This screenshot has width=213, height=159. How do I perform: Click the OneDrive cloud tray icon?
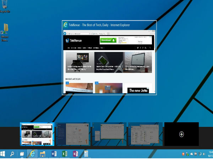[x=192, y=154]
